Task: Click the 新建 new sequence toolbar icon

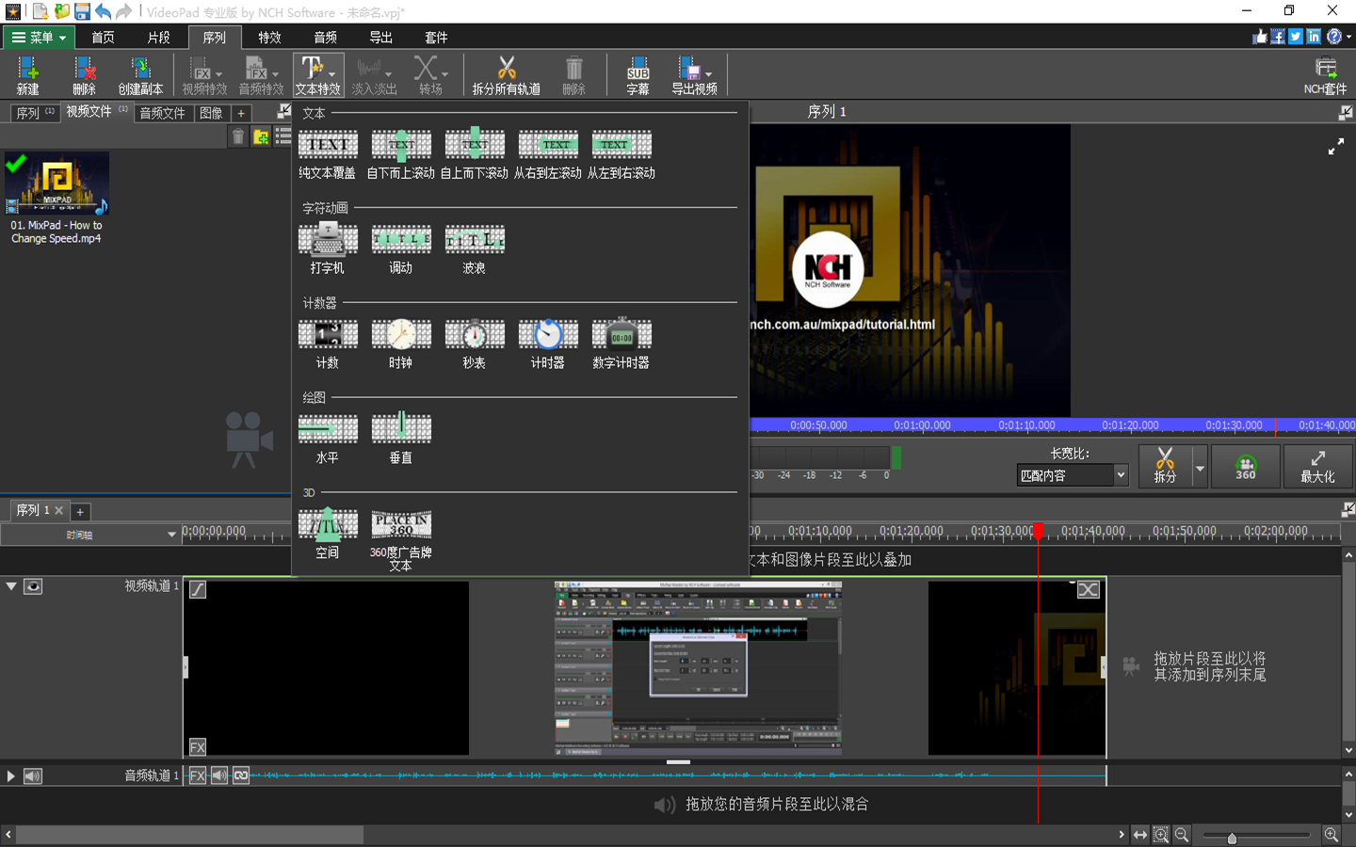Action: (27, 75)
